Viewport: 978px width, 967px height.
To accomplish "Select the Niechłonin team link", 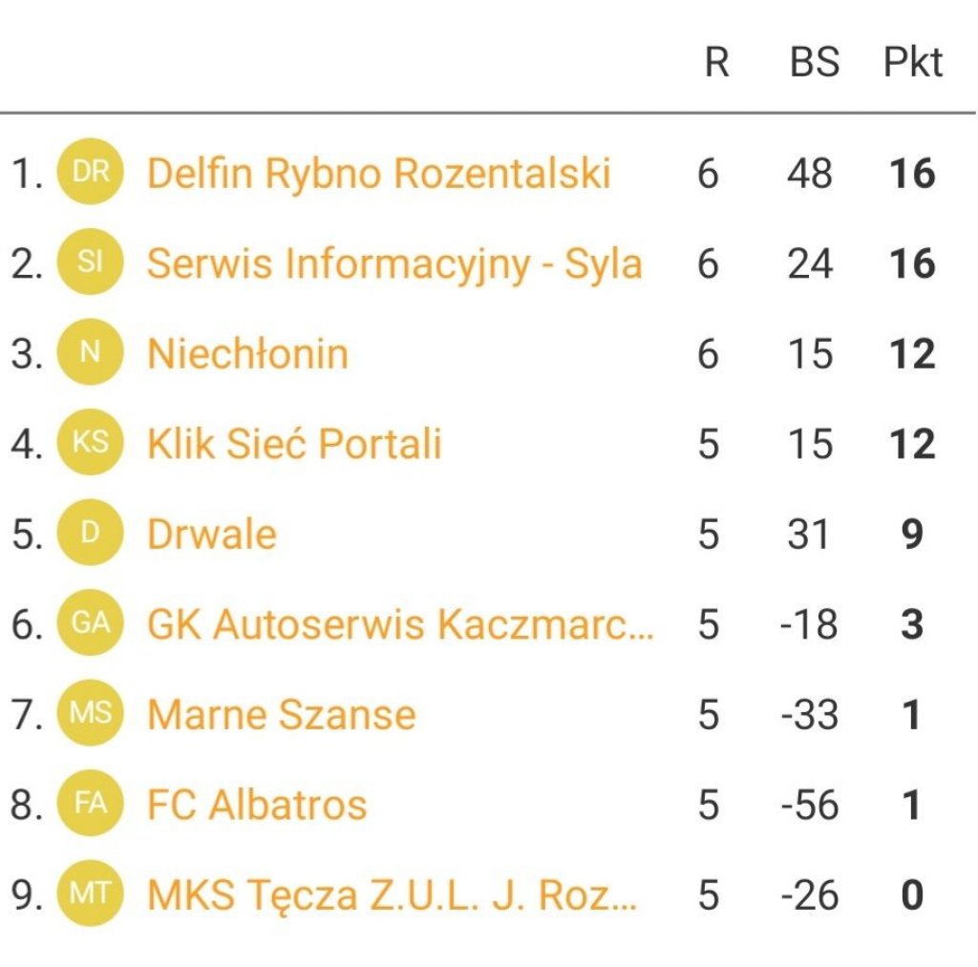I will coord(247,354).
